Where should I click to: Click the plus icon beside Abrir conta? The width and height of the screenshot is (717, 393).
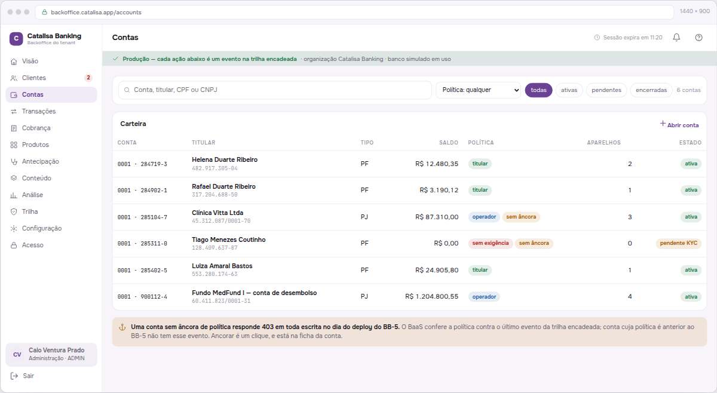(663, 124)
